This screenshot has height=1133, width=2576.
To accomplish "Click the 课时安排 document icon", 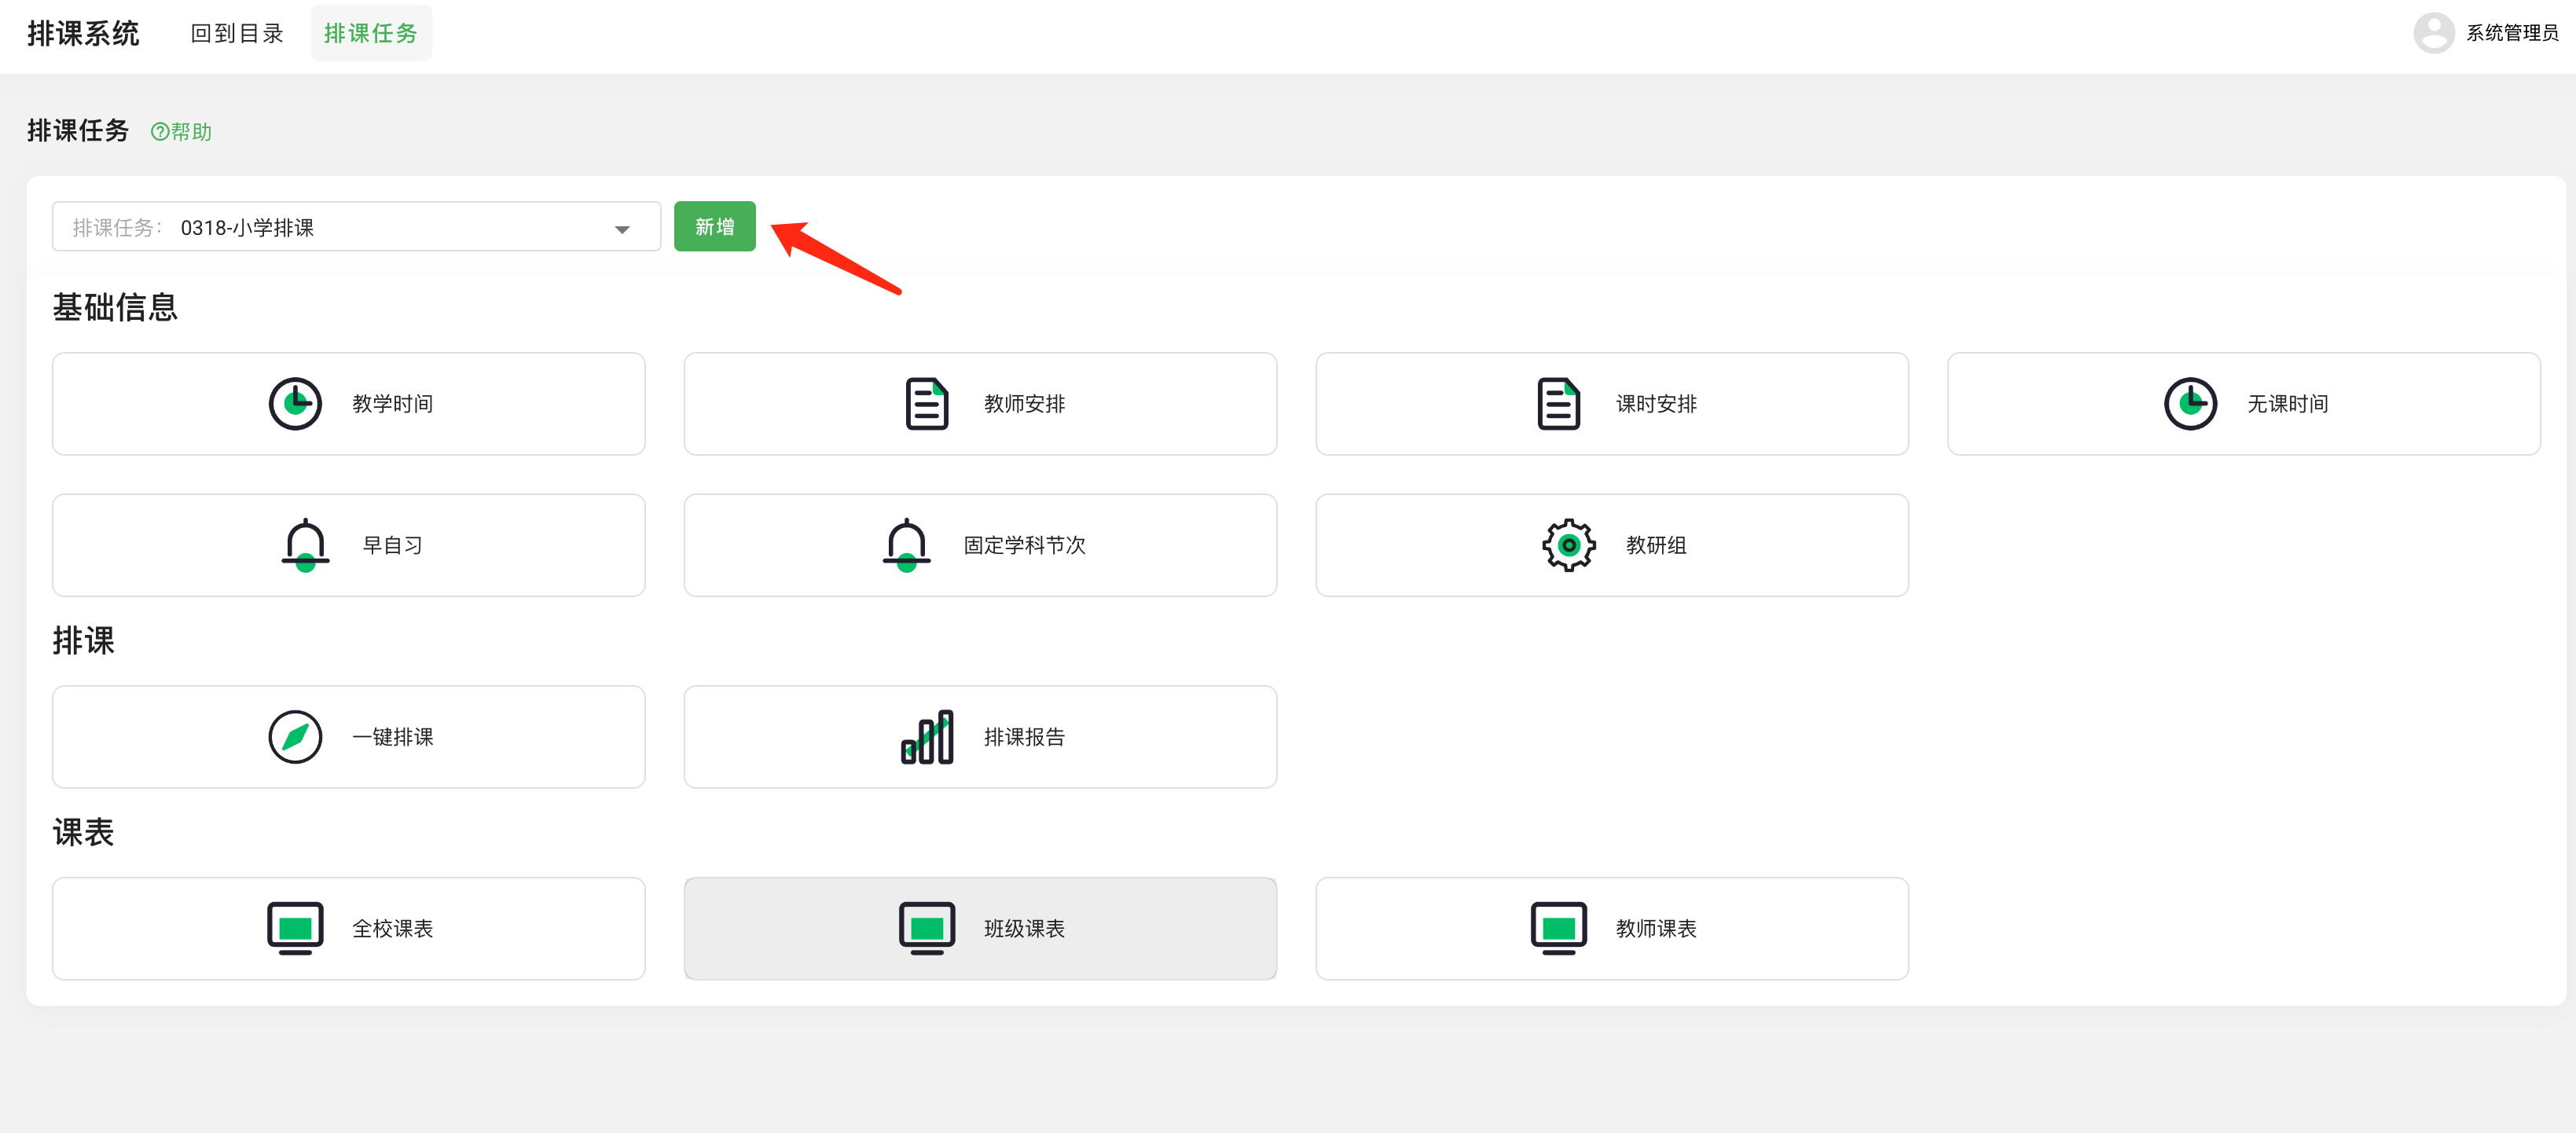I will click(1558, 404).
